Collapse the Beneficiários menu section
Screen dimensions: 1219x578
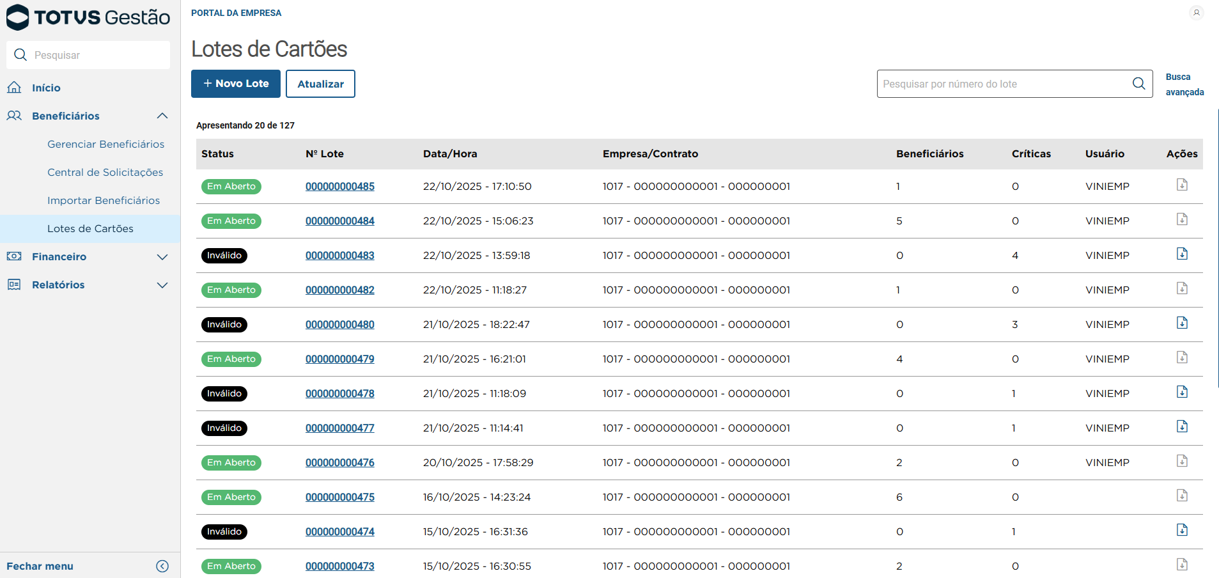coord(162,116)
